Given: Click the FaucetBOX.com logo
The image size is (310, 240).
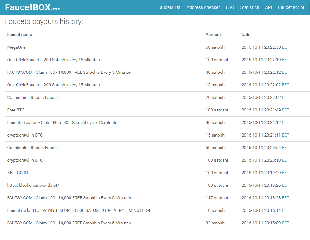Looking at the screenshot, I should point(32,8).
